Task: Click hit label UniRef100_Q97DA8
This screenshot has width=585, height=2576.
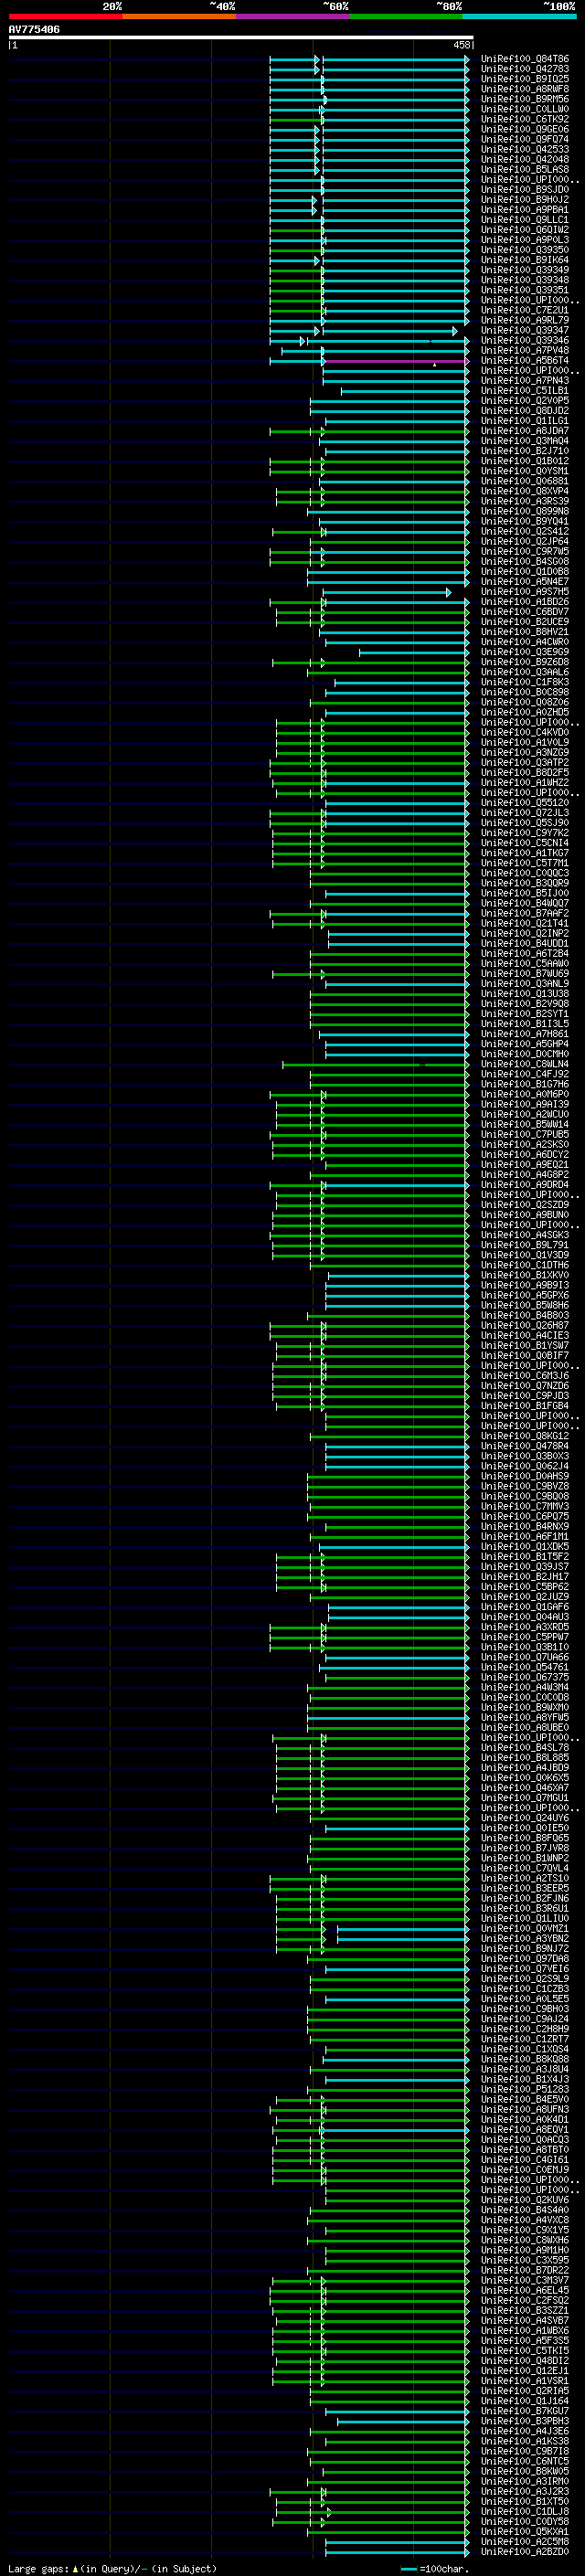Action: (524, 1958)
